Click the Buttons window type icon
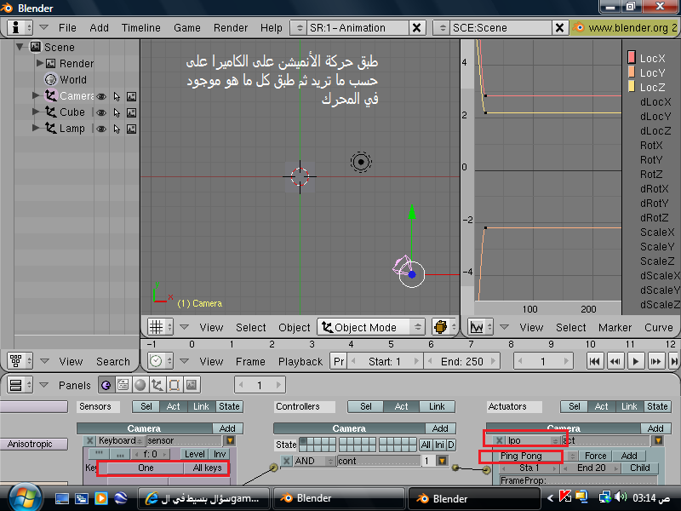681x511 pixels. (x=20, y=385)
